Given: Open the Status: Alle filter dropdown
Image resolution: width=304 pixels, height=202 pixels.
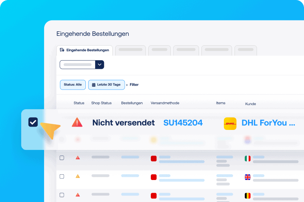Looking at the screenshot, I should (x=73, y=85).
